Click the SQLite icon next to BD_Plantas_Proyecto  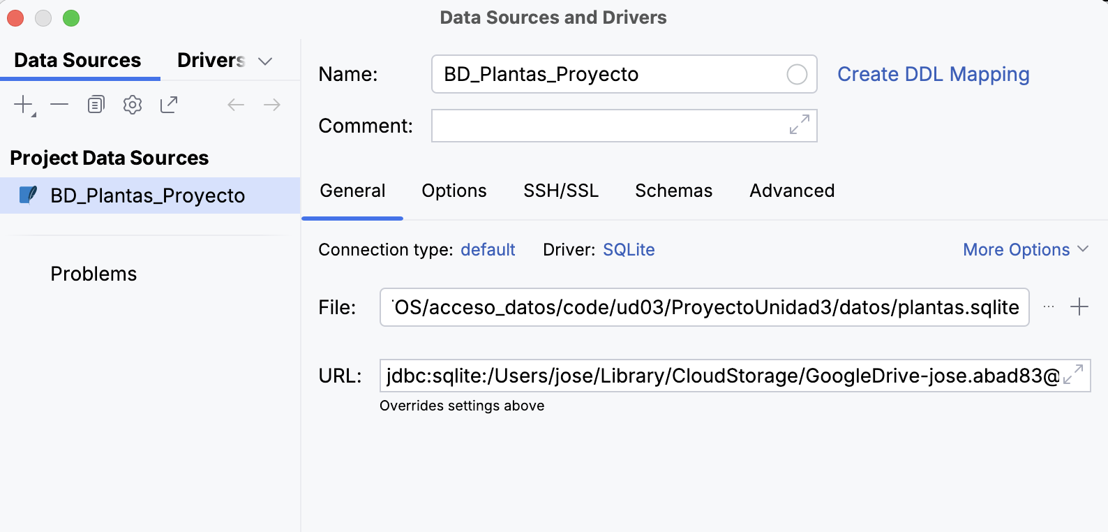[x=28, y=195]
